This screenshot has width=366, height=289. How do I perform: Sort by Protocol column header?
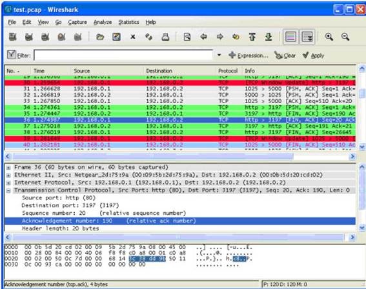pyautogui.click(x=229, y=71)
